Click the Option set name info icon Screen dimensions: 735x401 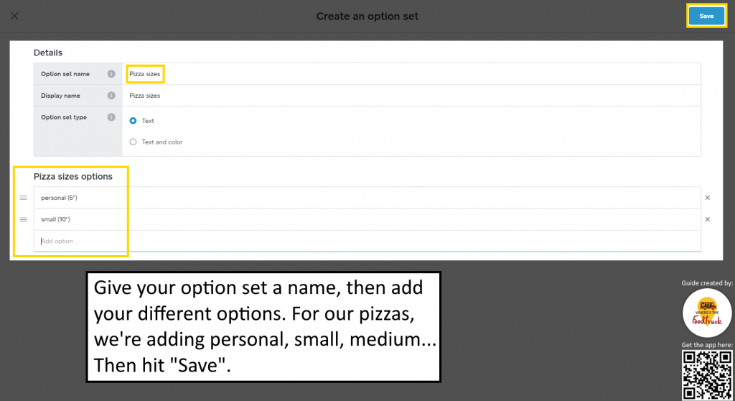click(x=111, y=74)
